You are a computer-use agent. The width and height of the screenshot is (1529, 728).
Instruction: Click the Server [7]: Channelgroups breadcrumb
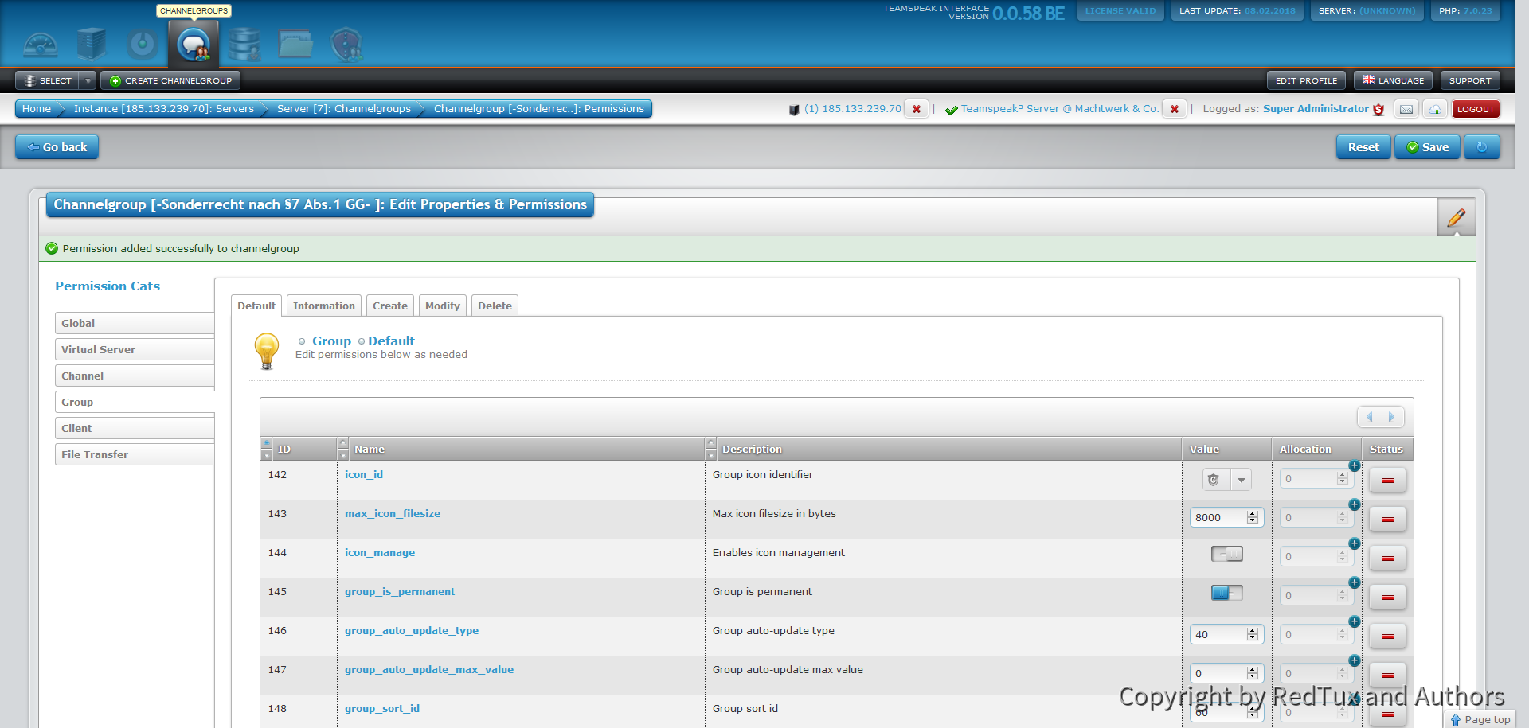[x=344, y=109]
